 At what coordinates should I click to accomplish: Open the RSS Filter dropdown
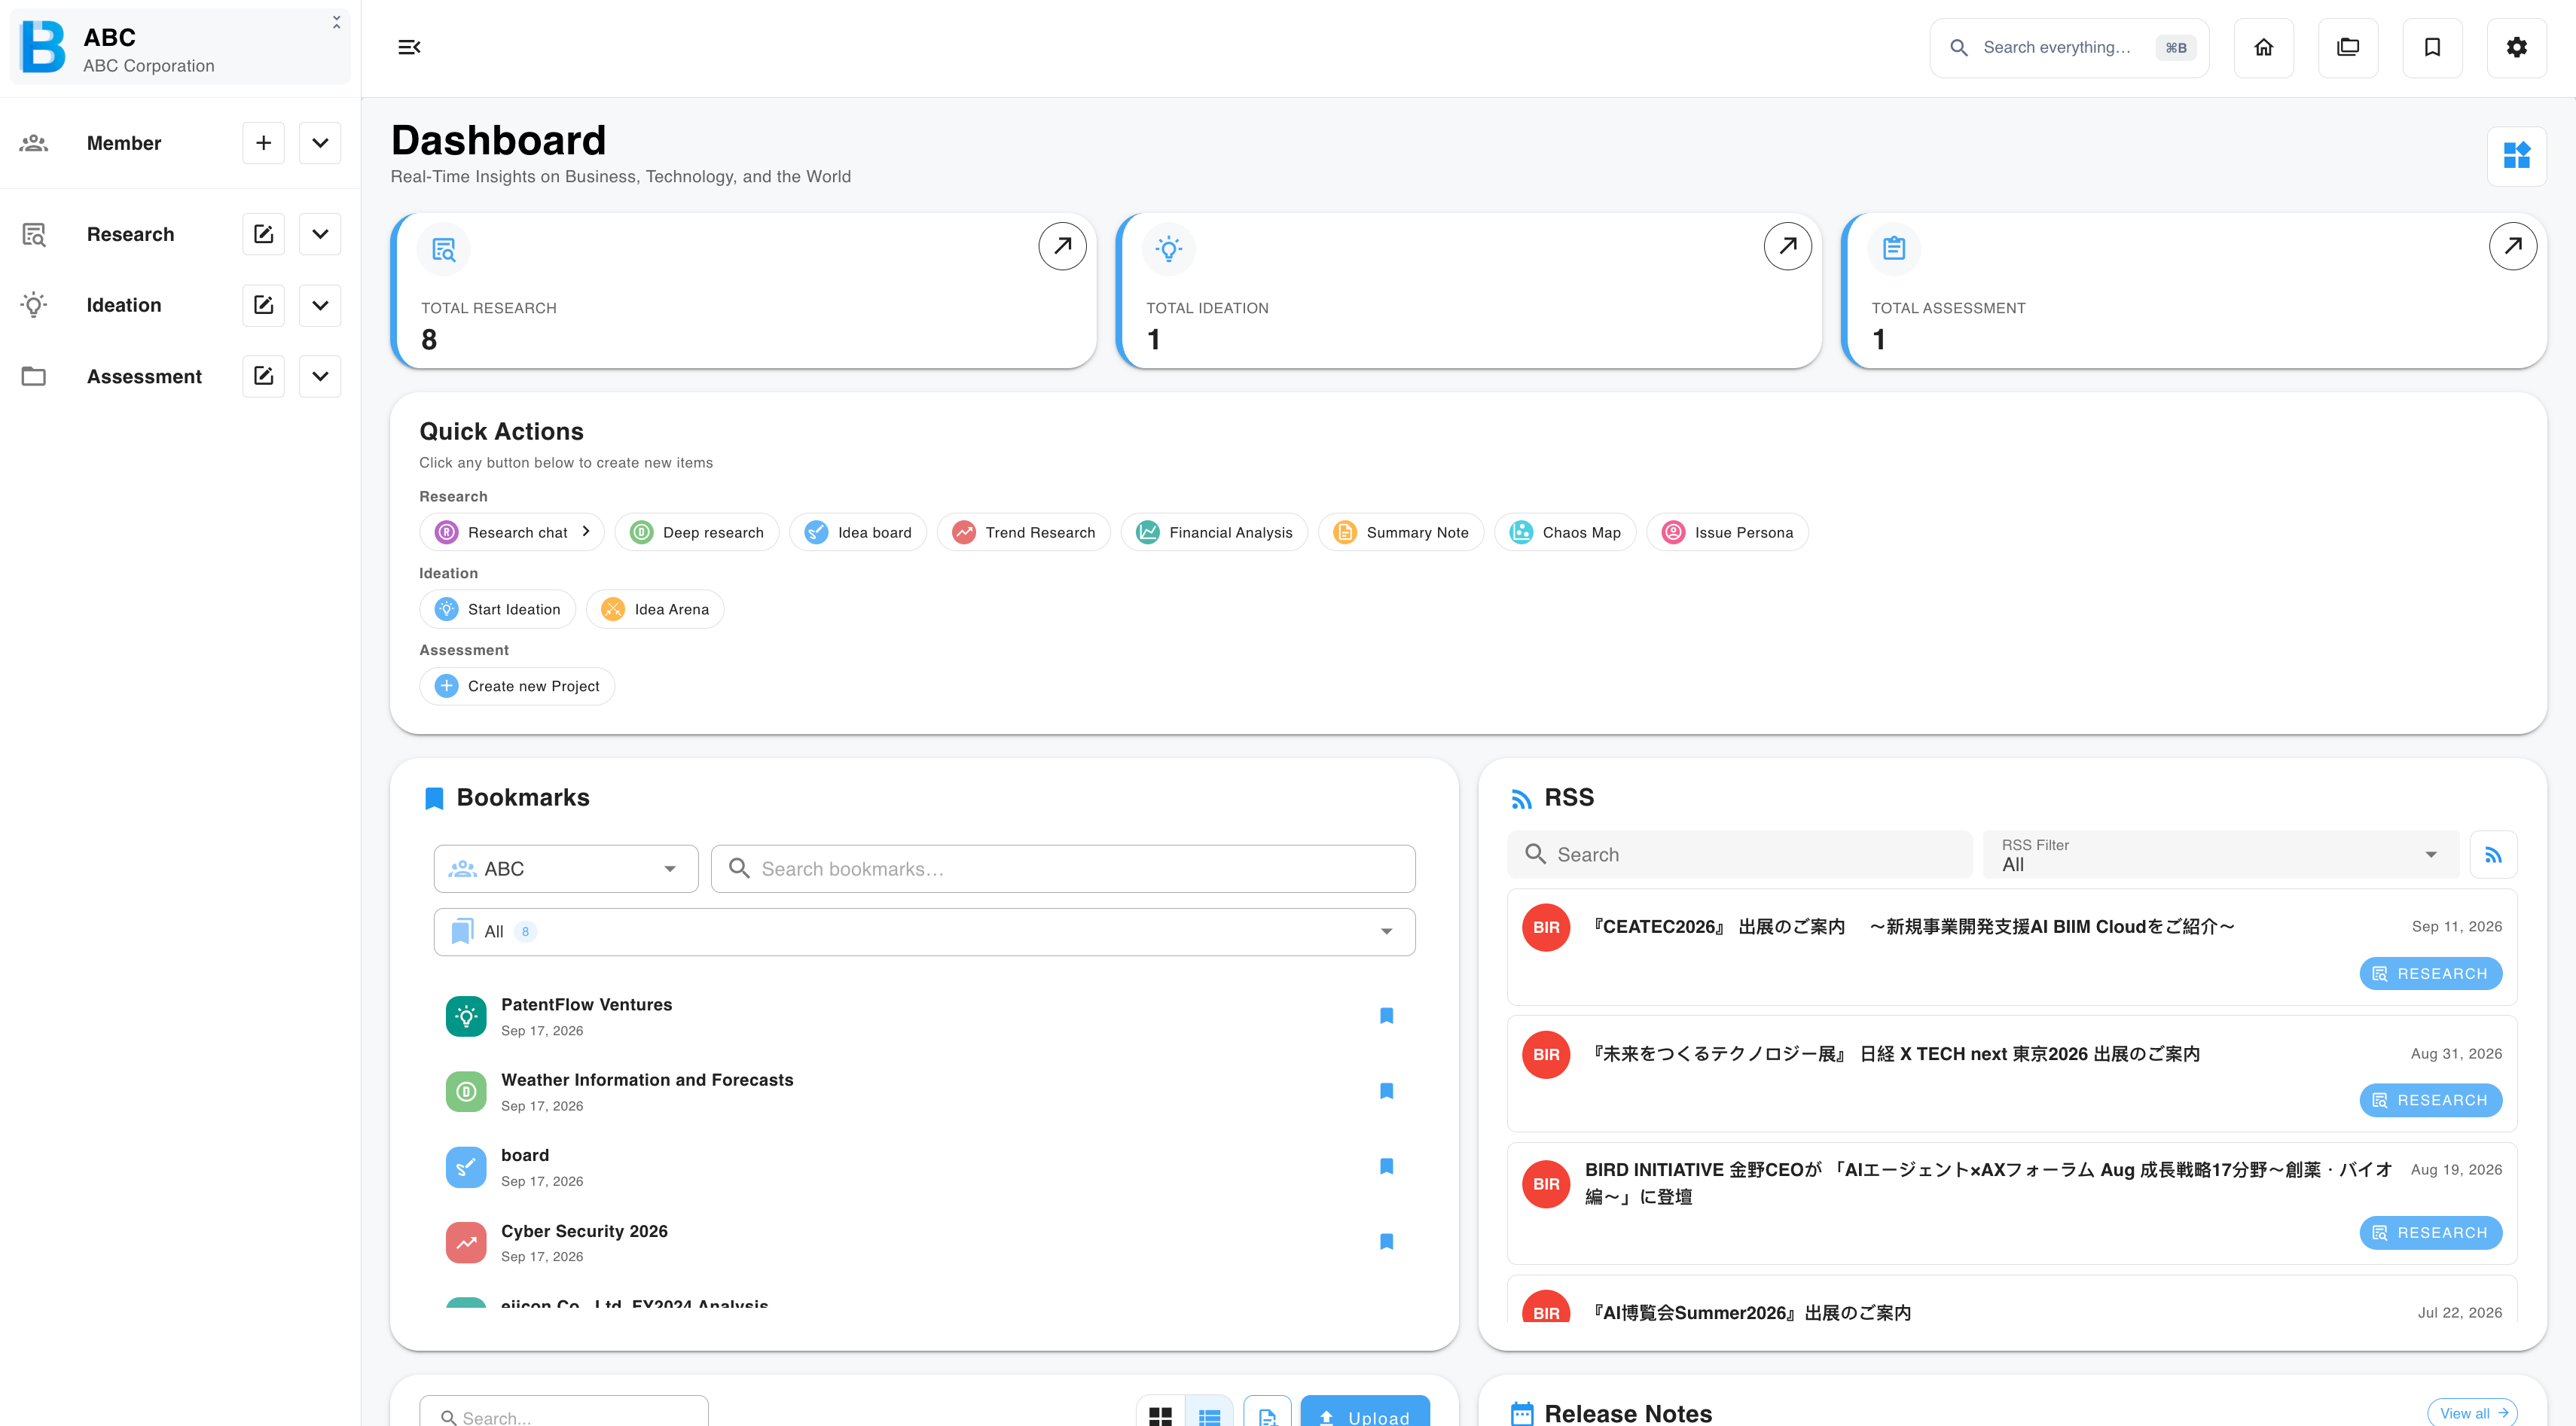tap(2221, 855)
